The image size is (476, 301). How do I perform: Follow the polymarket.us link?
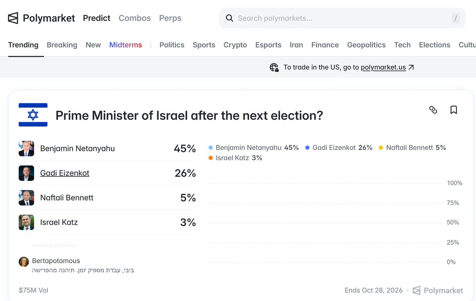tap(383, 67)
